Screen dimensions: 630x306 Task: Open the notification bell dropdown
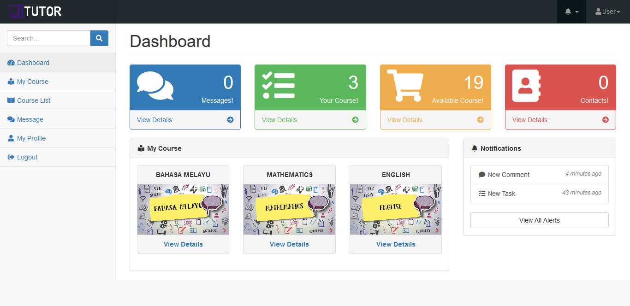571,12
